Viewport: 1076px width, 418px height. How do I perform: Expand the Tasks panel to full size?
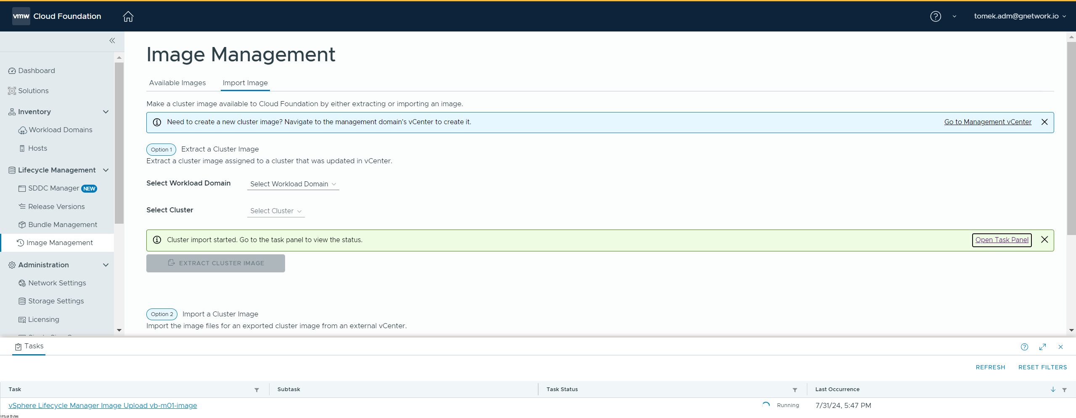(1042, 347)
